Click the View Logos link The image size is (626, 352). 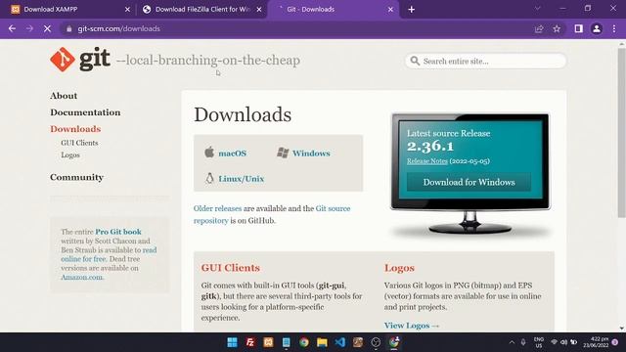tap(411, 326)
